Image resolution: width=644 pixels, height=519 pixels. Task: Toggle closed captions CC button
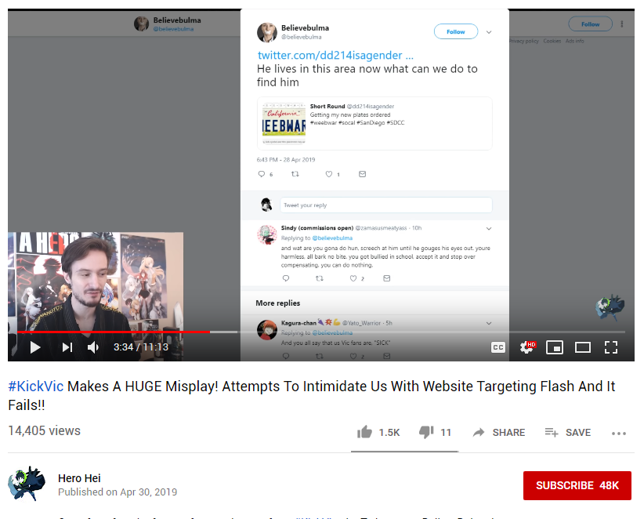pos(498,347)
